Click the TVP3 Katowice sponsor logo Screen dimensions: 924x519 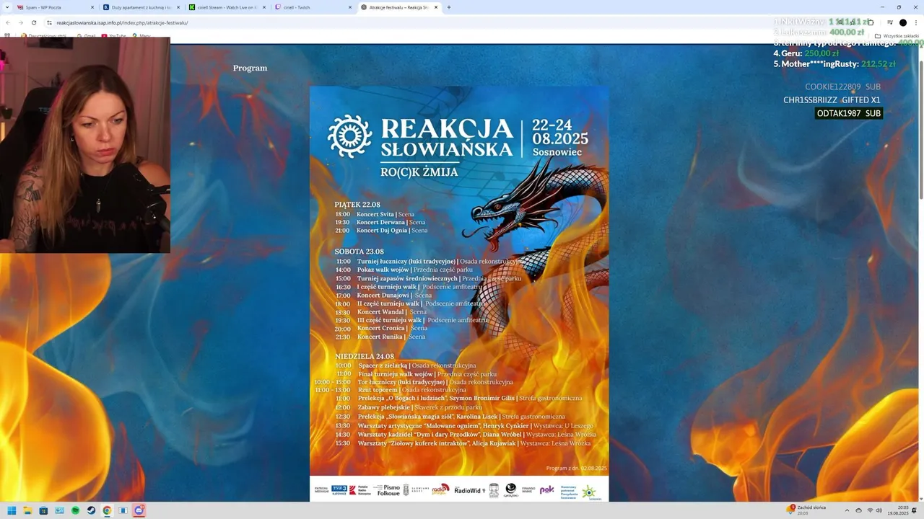(x=339, y=489)
